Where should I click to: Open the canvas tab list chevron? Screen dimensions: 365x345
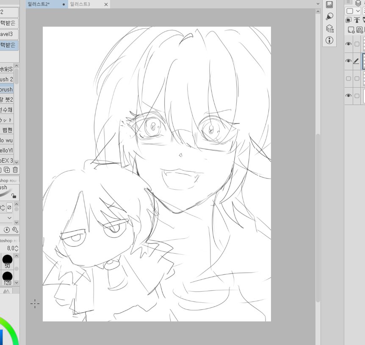tap(318, 4)
